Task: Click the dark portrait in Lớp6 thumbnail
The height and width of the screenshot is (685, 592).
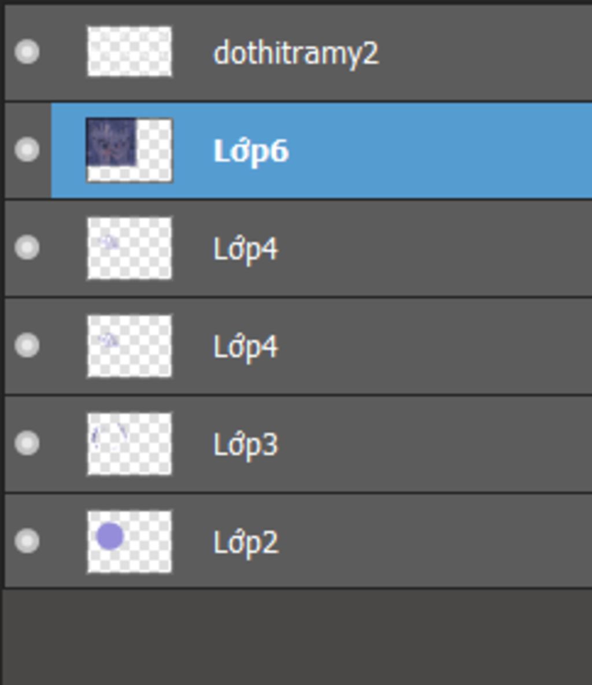Action: click(x=111, y=142)
